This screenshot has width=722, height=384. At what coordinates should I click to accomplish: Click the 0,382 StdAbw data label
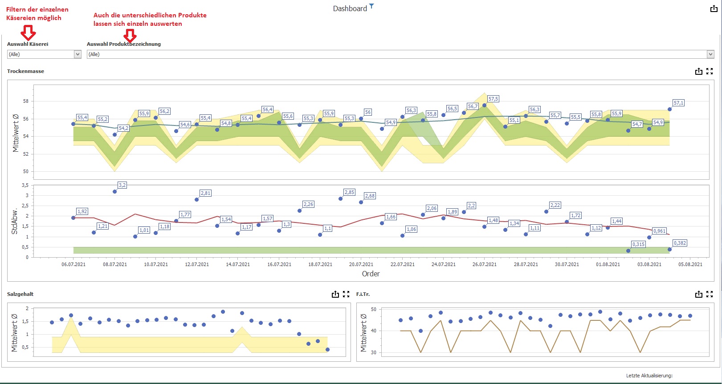click(x=680, y=243)
